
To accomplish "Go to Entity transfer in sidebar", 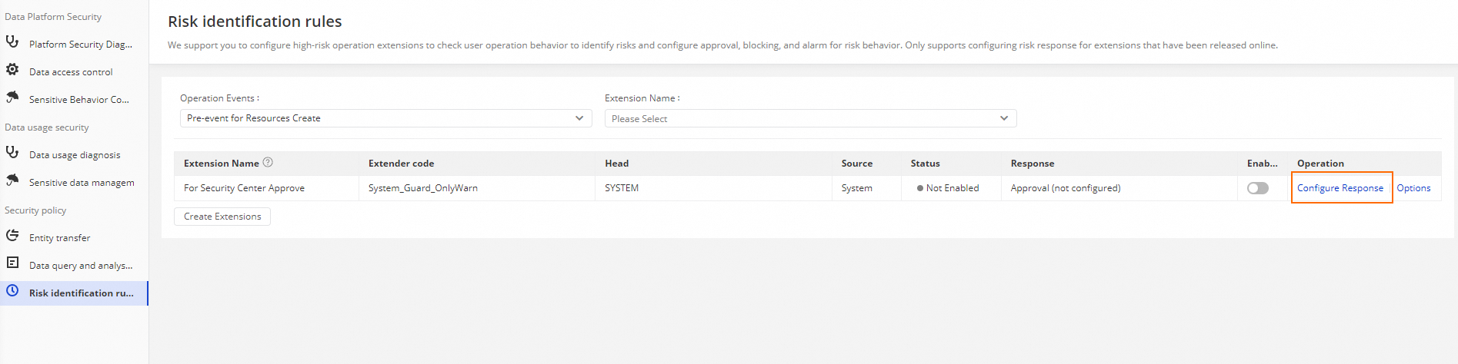I will 60,238.
